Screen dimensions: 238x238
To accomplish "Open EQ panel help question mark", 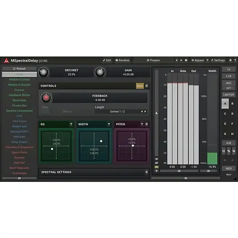I will [71, 124].
